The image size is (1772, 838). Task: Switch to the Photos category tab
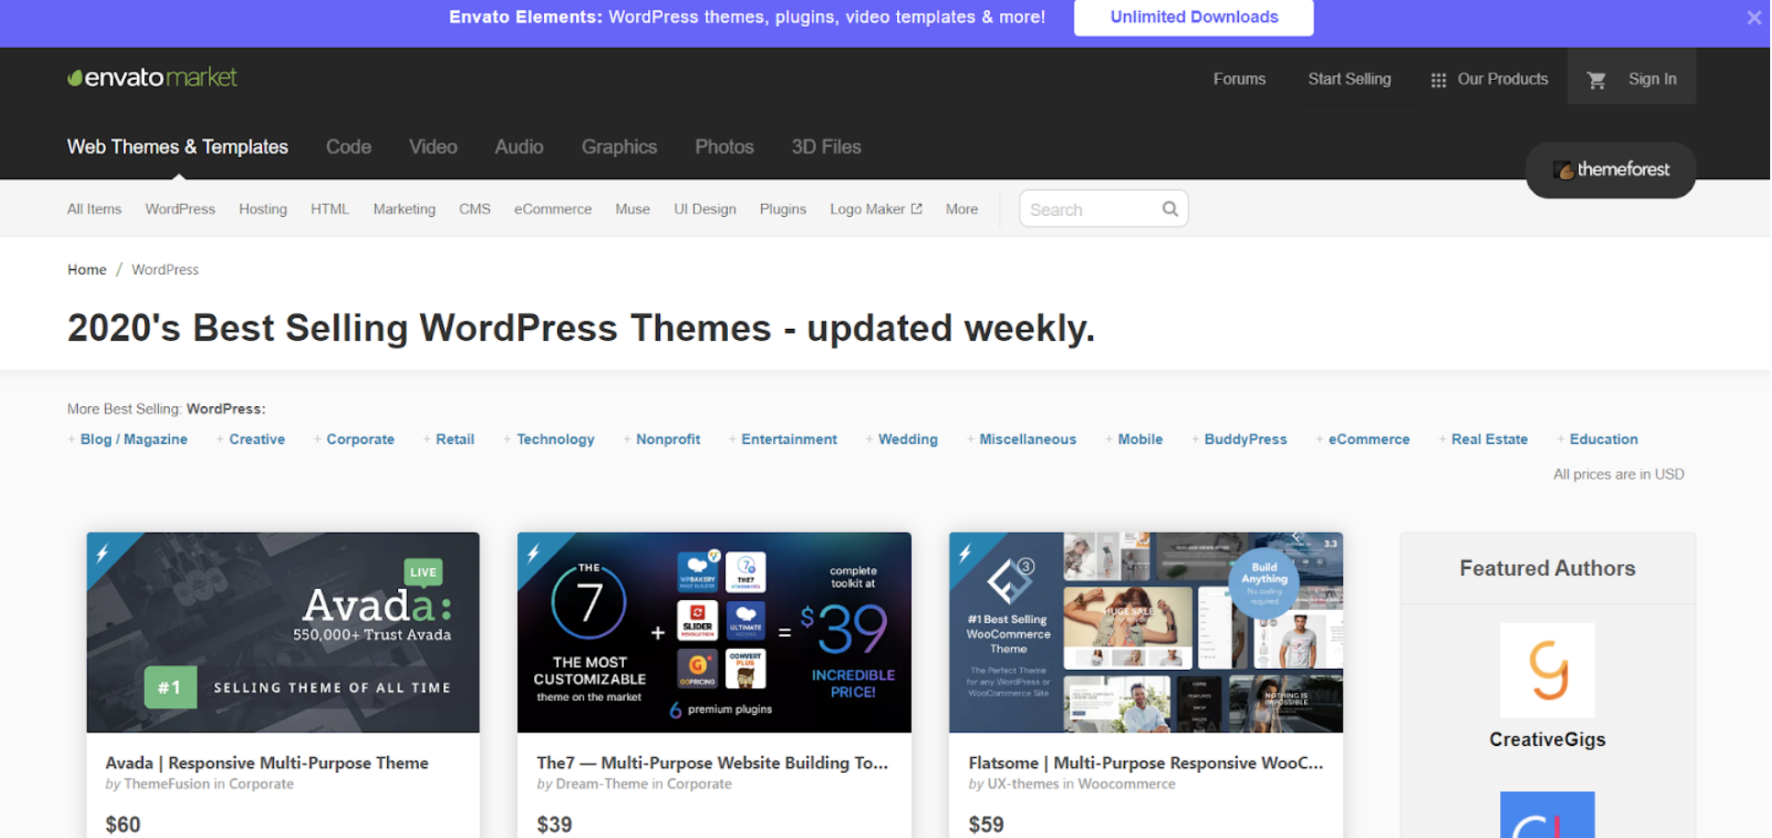pyautogui.click(x=724, y=147)
